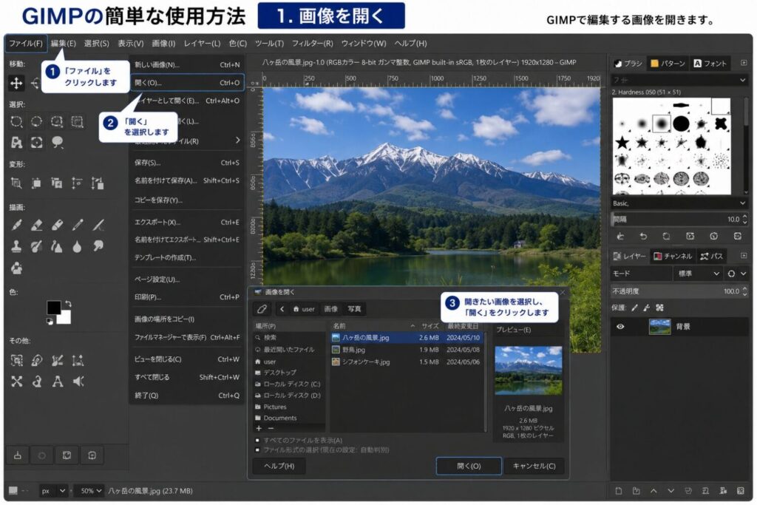Switch to the パターン tab

[x=668, y=64]
